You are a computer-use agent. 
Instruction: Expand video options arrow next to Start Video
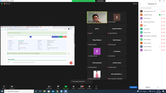(x=15, y=87)
